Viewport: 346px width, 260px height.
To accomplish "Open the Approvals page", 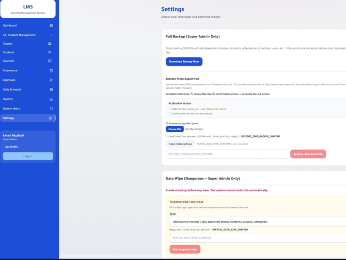I will pos(28,80).
